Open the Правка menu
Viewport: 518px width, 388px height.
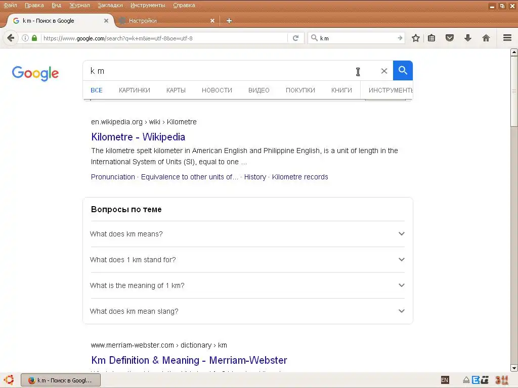[x=34, y=5]
